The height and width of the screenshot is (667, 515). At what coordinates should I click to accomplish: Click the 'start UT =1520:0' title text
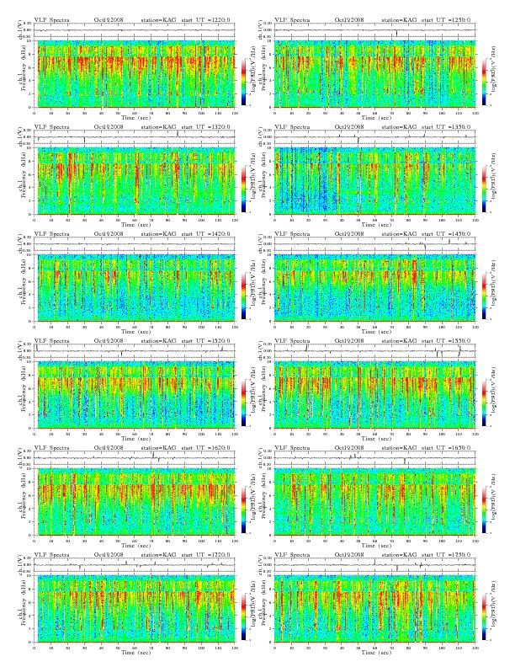click(206, 341)
